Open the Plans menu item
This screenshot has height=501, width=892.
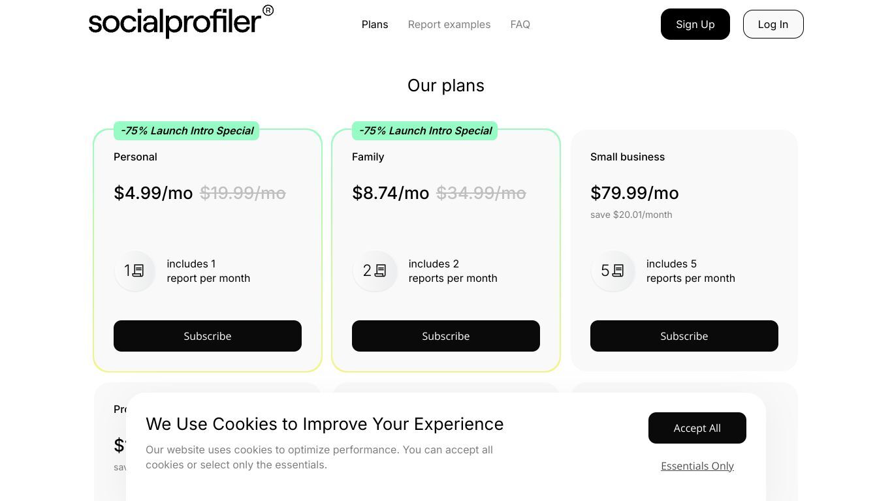[375, 24]
